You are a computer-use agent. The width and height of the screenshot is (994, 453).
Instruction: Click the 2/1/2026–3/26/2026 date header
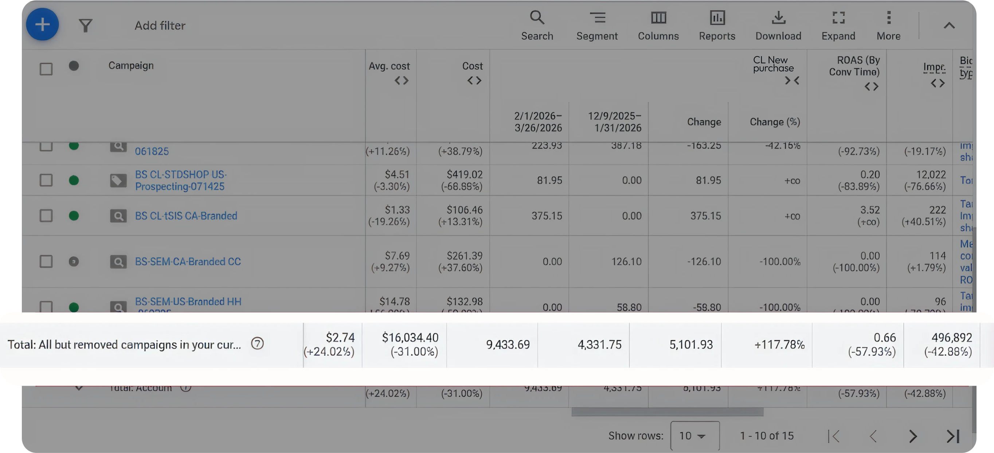pos(538,122)
